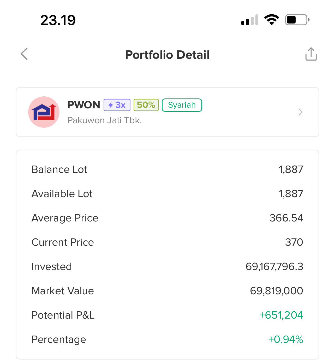Tap the Market Value amount 69,819,000
Image resolution: width=335 pixels, height=363 pixels.
[276, 291]
